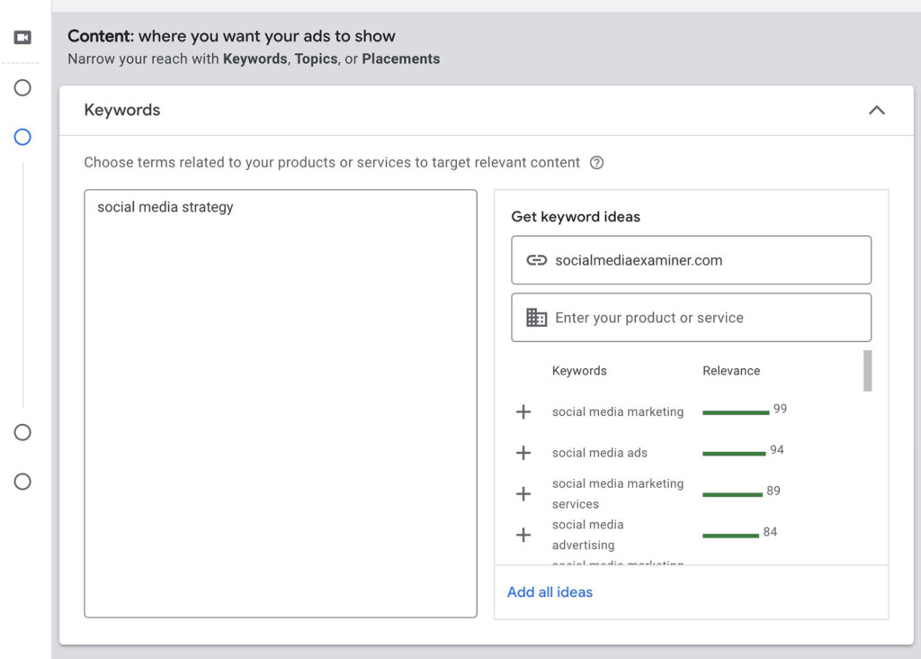Select the highlighted blue step circle
921x659 pixels.
[x=22, y=137]
